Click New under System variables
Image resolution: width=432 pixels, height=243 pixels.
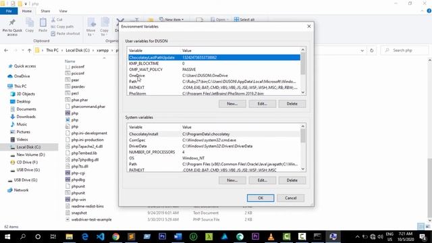coord(232,180)
